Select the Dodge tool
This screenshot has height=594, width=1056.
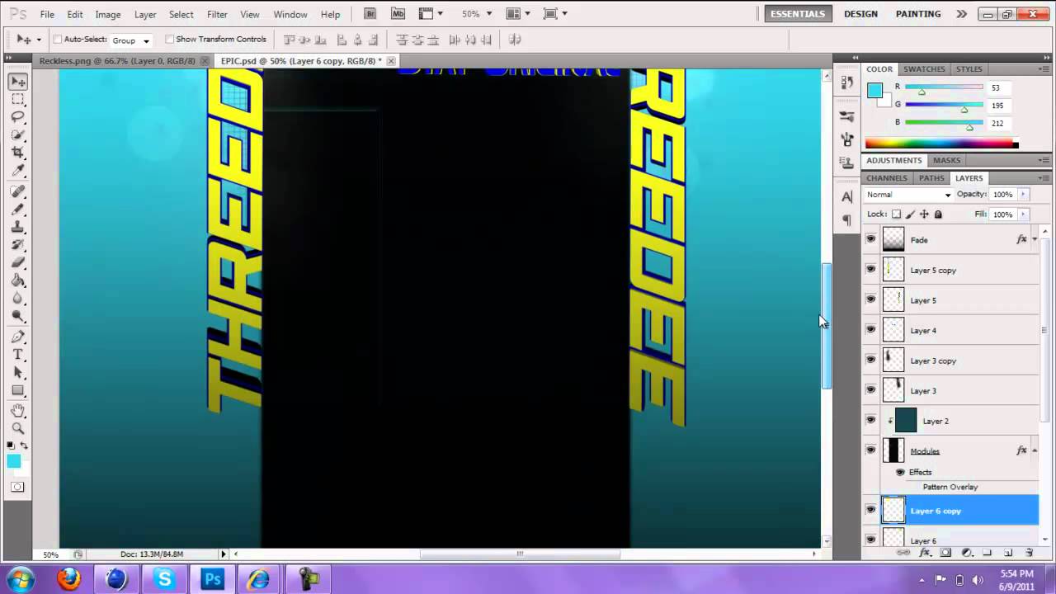[x=18, y=316]
